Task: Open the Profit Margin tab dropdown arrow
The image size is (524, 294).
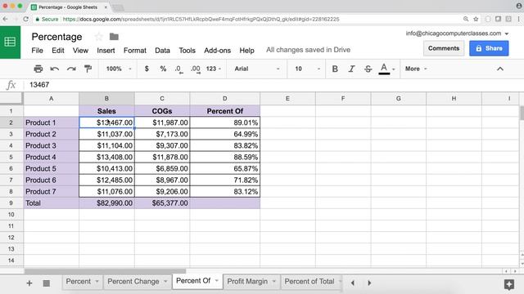Action: coord(273,281)
